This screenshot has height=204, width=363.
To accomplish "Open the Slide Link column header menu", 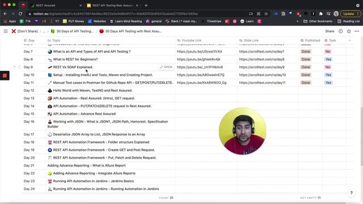I will (248, 40).
